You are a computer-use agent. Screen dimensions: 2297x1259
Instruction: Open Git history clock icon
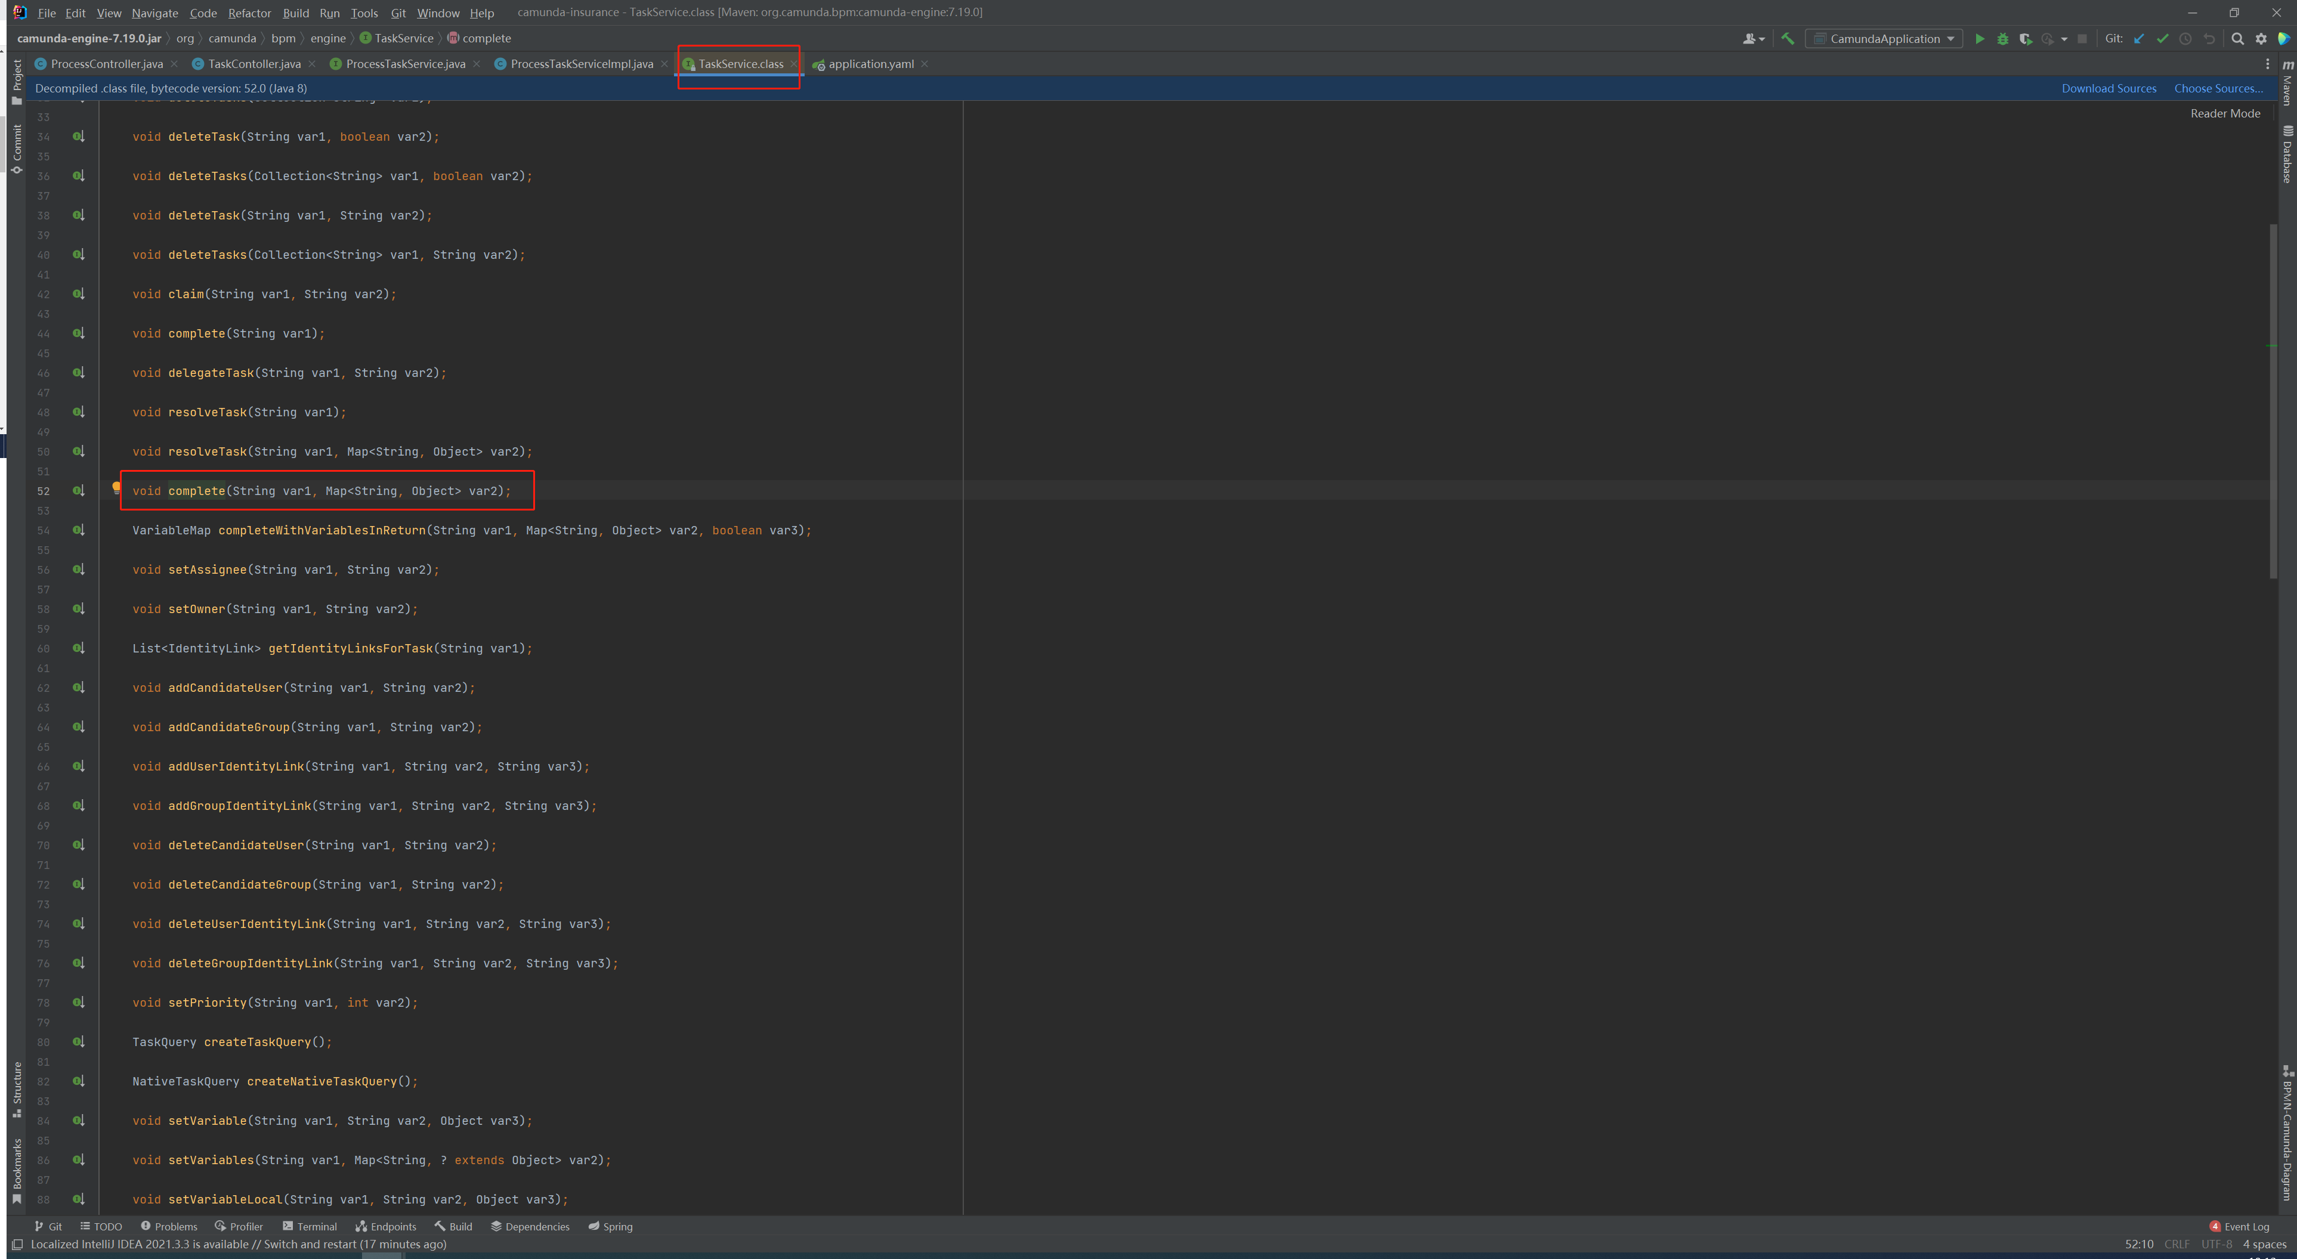click(2185, 38)
